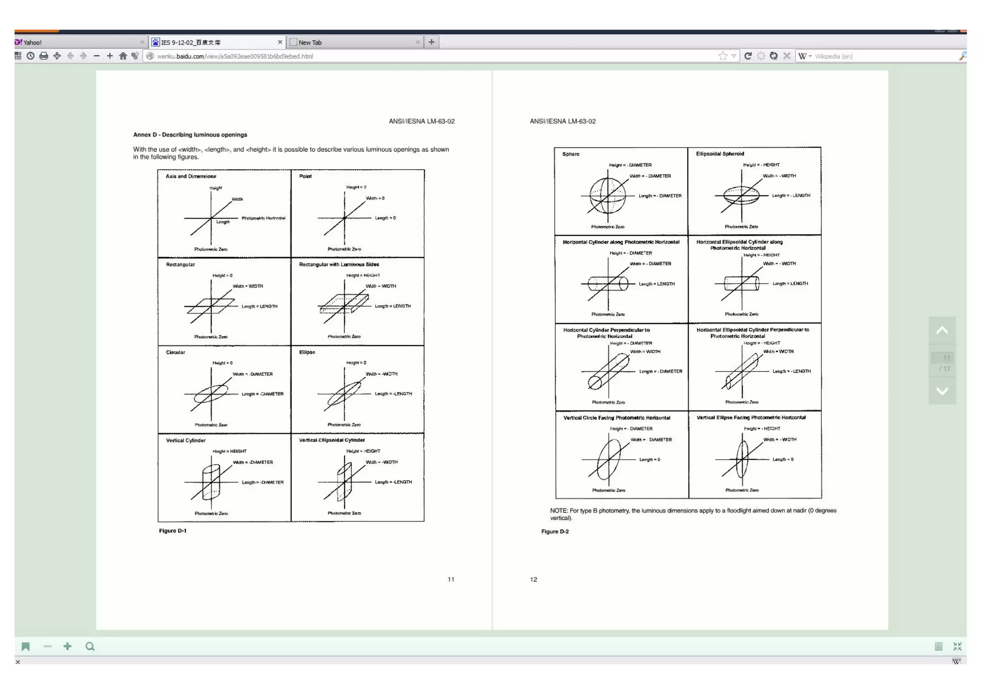Viewport: 982px width, 694px height.
Task: Go to next page with down chevron
Action: point(942,391)
